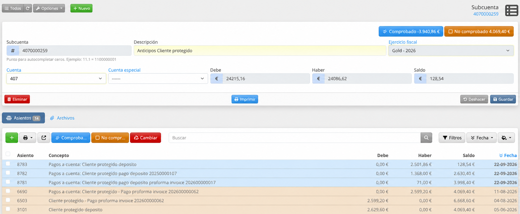Check the box for asiento 8782
Screen dimensions: 520x214
(8, 173)
